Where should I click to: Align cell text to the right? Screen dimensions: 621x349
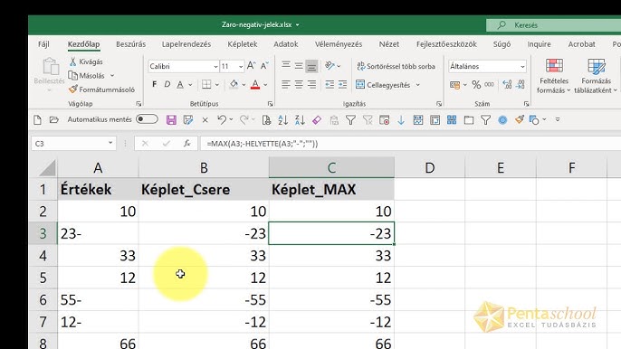pos(311,85)
